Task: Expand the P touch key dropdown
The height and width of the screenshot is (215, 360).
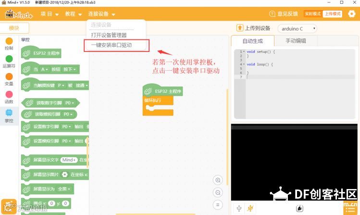Action: [61, 86]
